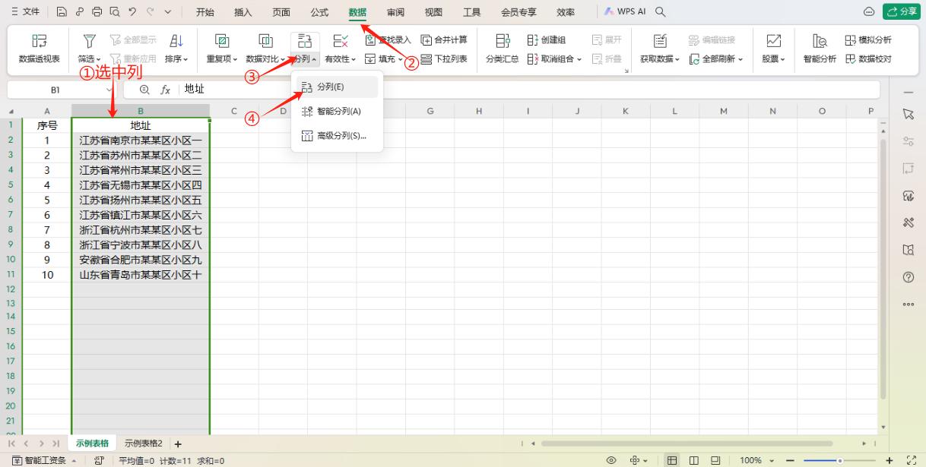926x467 pixels.
Task: Click the question mark help icon in sidebar
Action: 908,277
